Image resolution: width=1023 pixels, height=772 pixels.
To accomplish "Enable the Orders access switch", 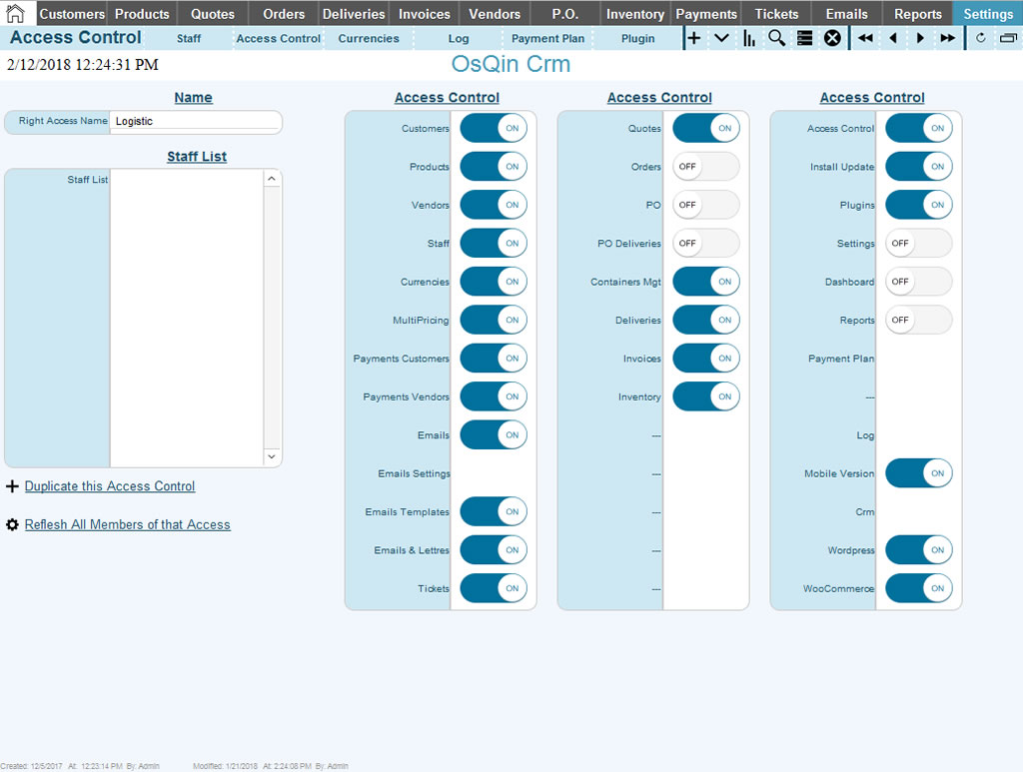I will coord(706,167).
